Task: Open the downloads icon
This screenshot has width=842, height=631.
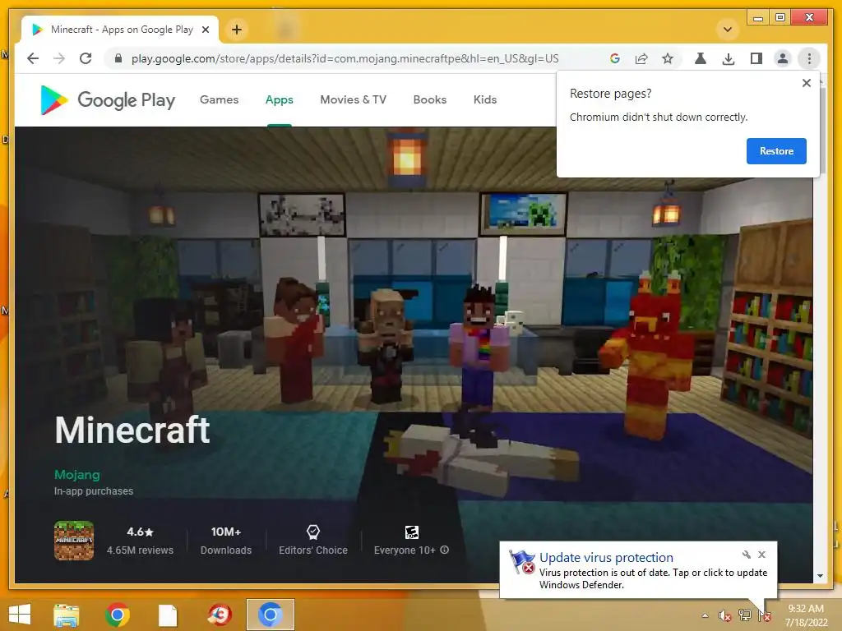Action: pos(729,58)
